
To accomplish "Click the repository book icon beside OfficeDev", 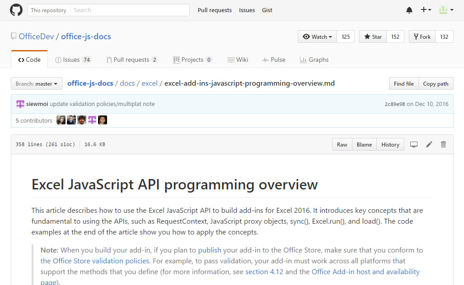I will (x=14, y=36).
